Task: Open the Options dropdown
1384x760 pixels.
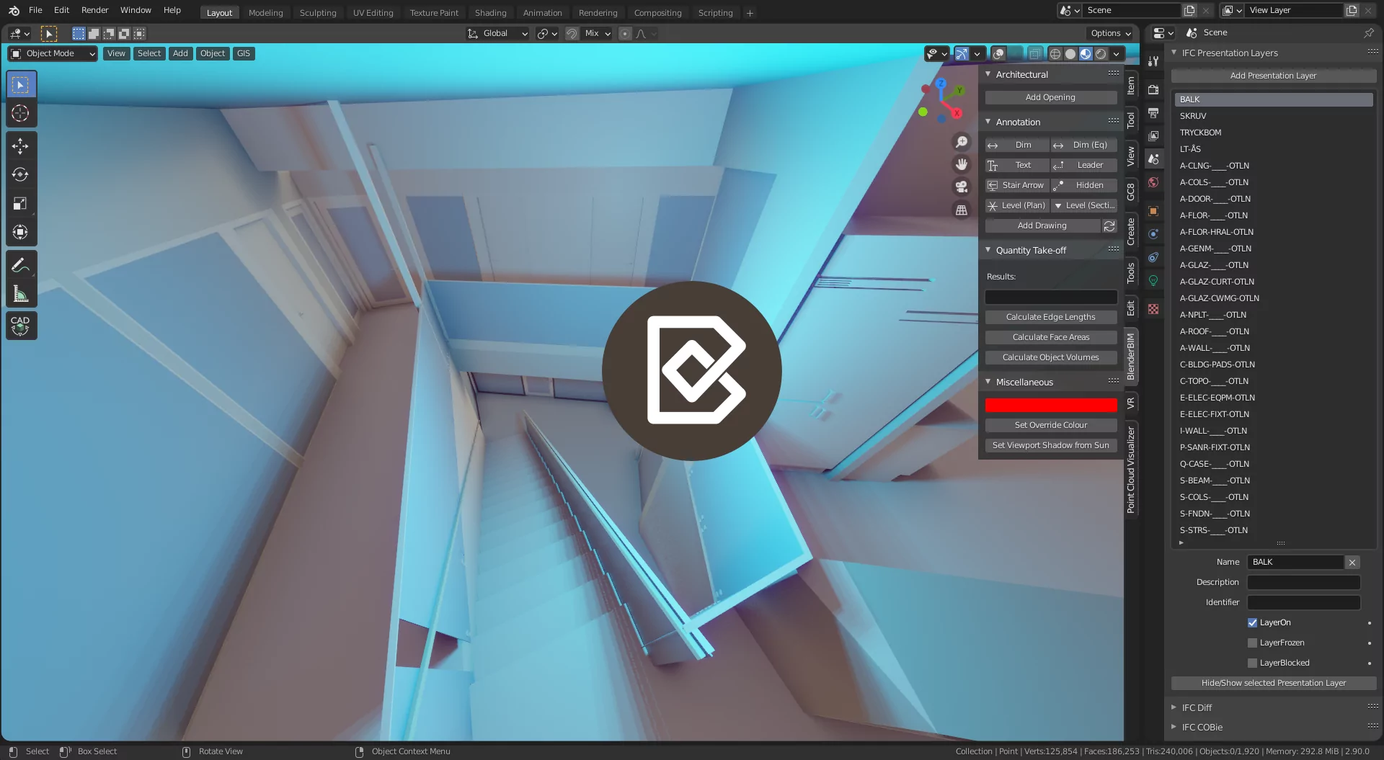Action: coord(1110,33)
